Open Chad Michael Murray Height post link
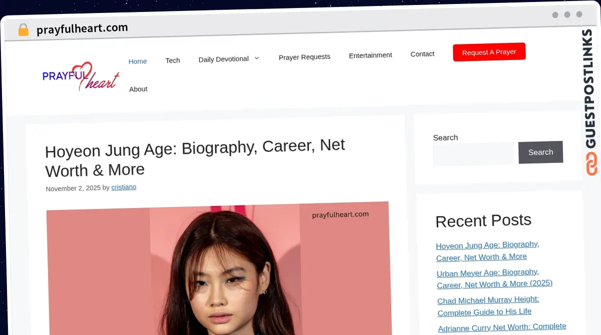Viewport: 601px width, 335px height. tap(488, 306)
